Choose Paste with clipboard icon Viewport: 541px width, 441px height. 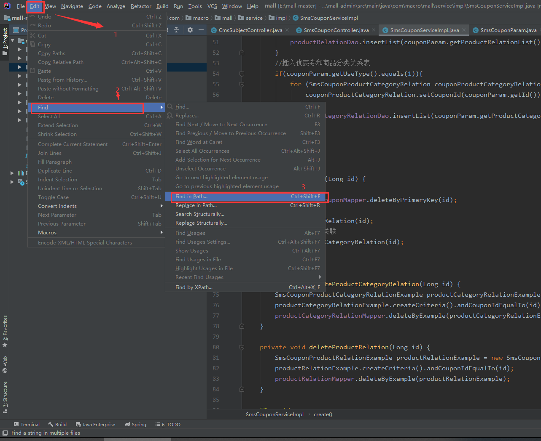coord(96,71)
